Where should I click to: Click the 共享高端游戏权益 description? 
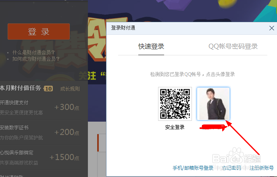point(19,163)
